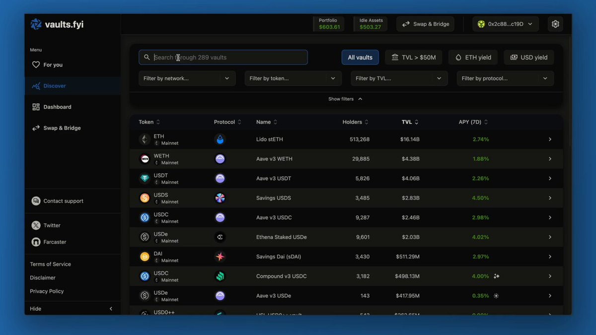Click Ethena protocol icon

pos(220,237)
